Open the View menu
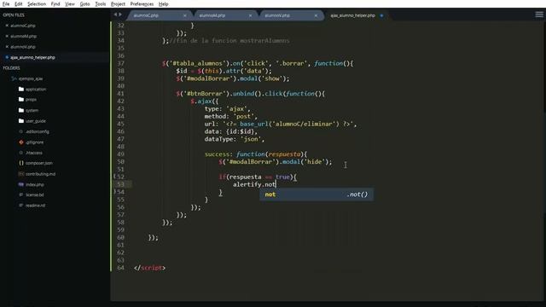 pyautogui.click(x=70, y=4)
